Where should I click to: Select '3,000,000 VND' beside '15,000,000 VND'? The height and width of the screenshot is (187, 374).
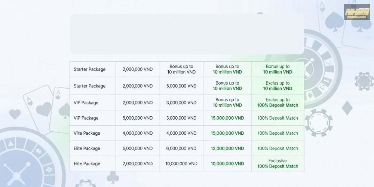181,118
